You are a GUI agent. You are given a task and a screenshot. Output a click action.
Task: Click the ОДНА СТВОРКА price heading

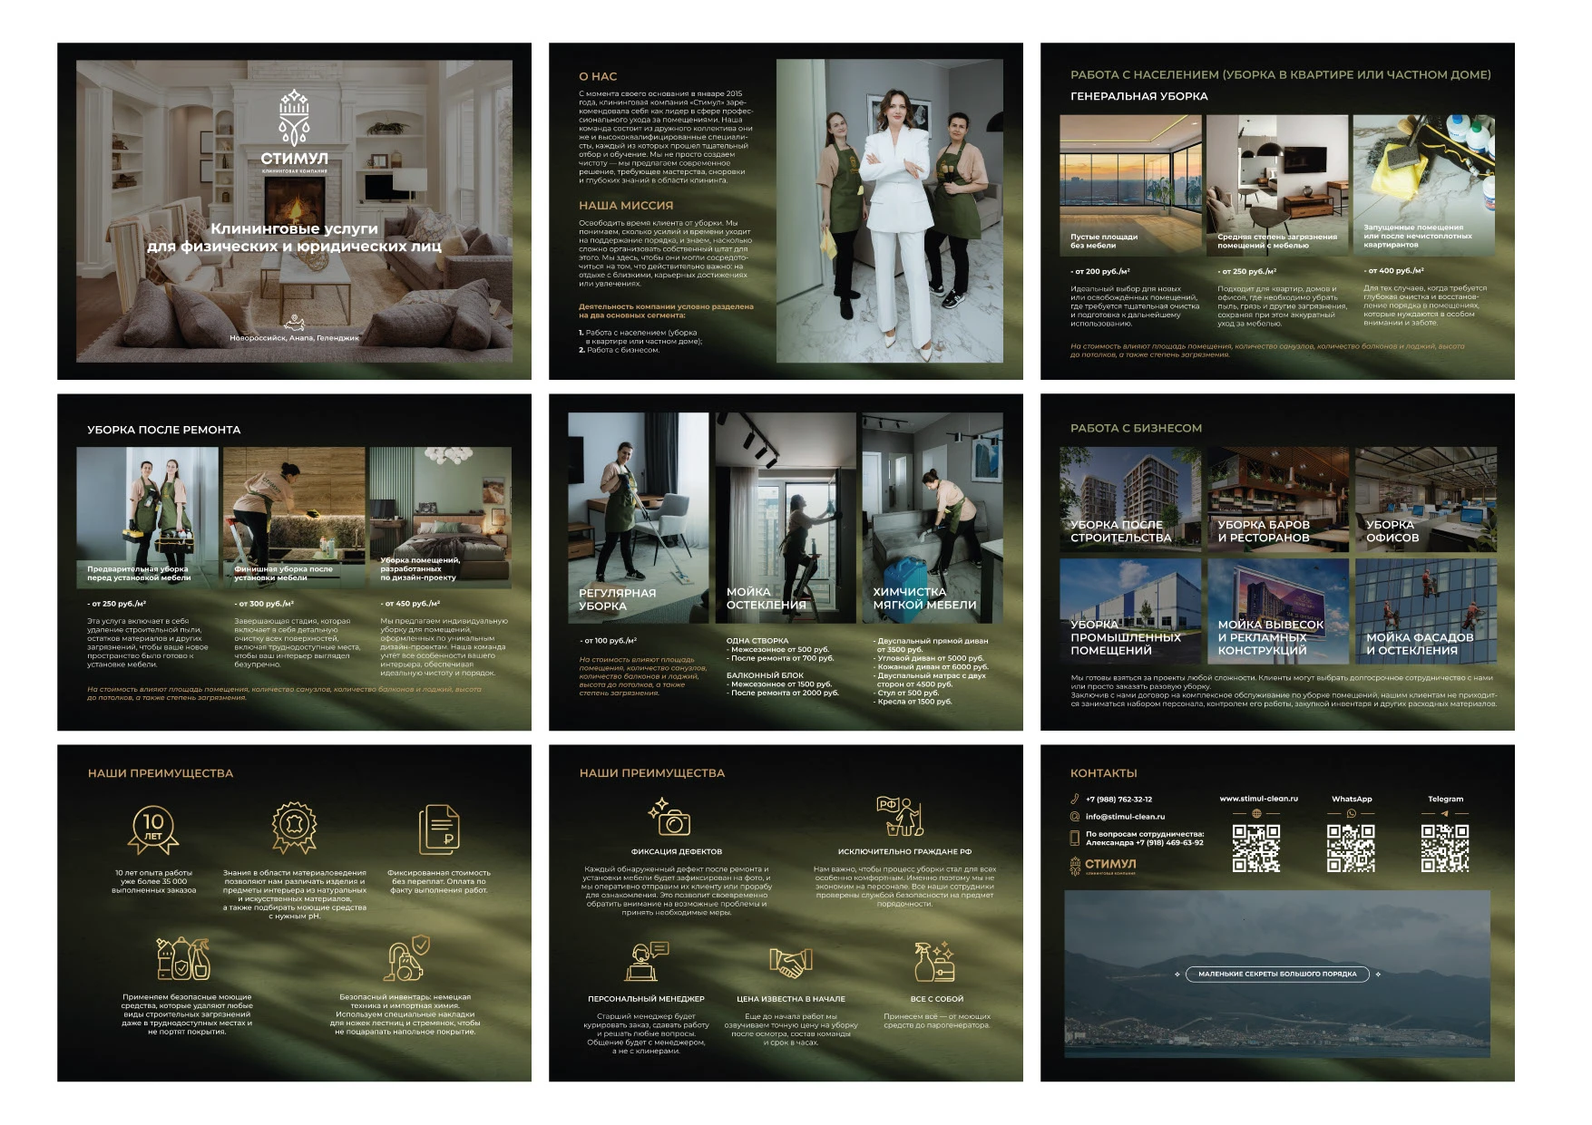point(757,641)
